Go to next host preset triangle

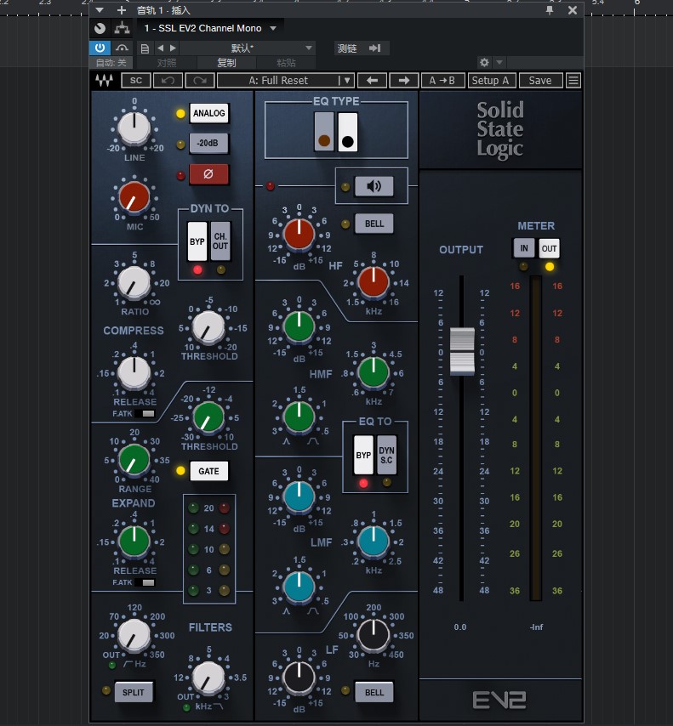click(173, 48)
